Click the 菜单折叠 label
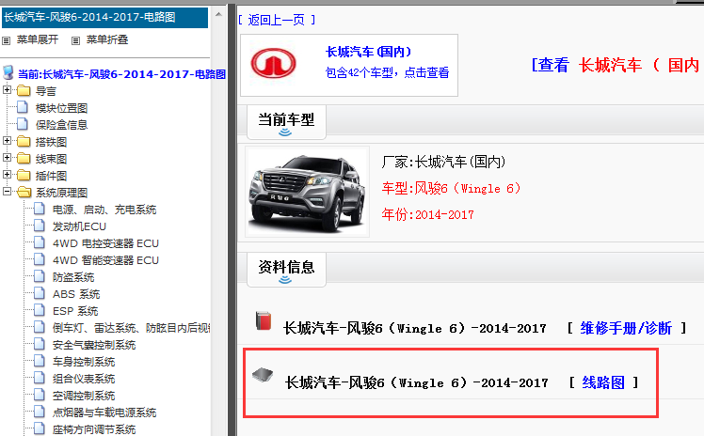The image size is (704, 436). 107,39
